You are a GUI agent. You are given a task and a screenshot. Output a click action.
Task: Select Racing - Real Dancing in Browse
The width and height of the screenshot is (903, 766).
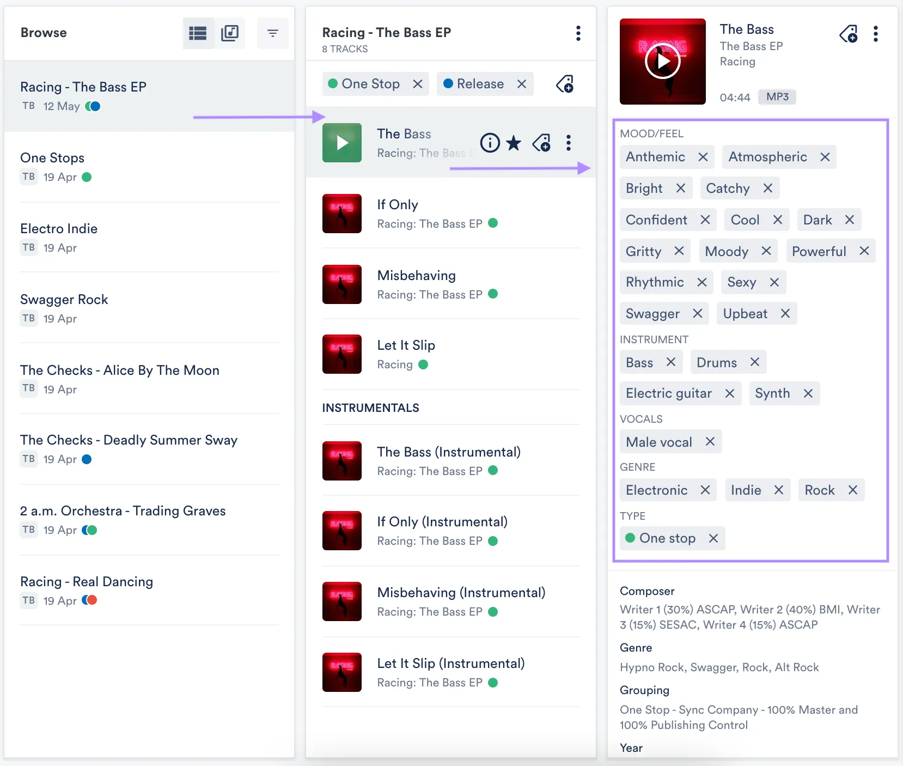86,581
